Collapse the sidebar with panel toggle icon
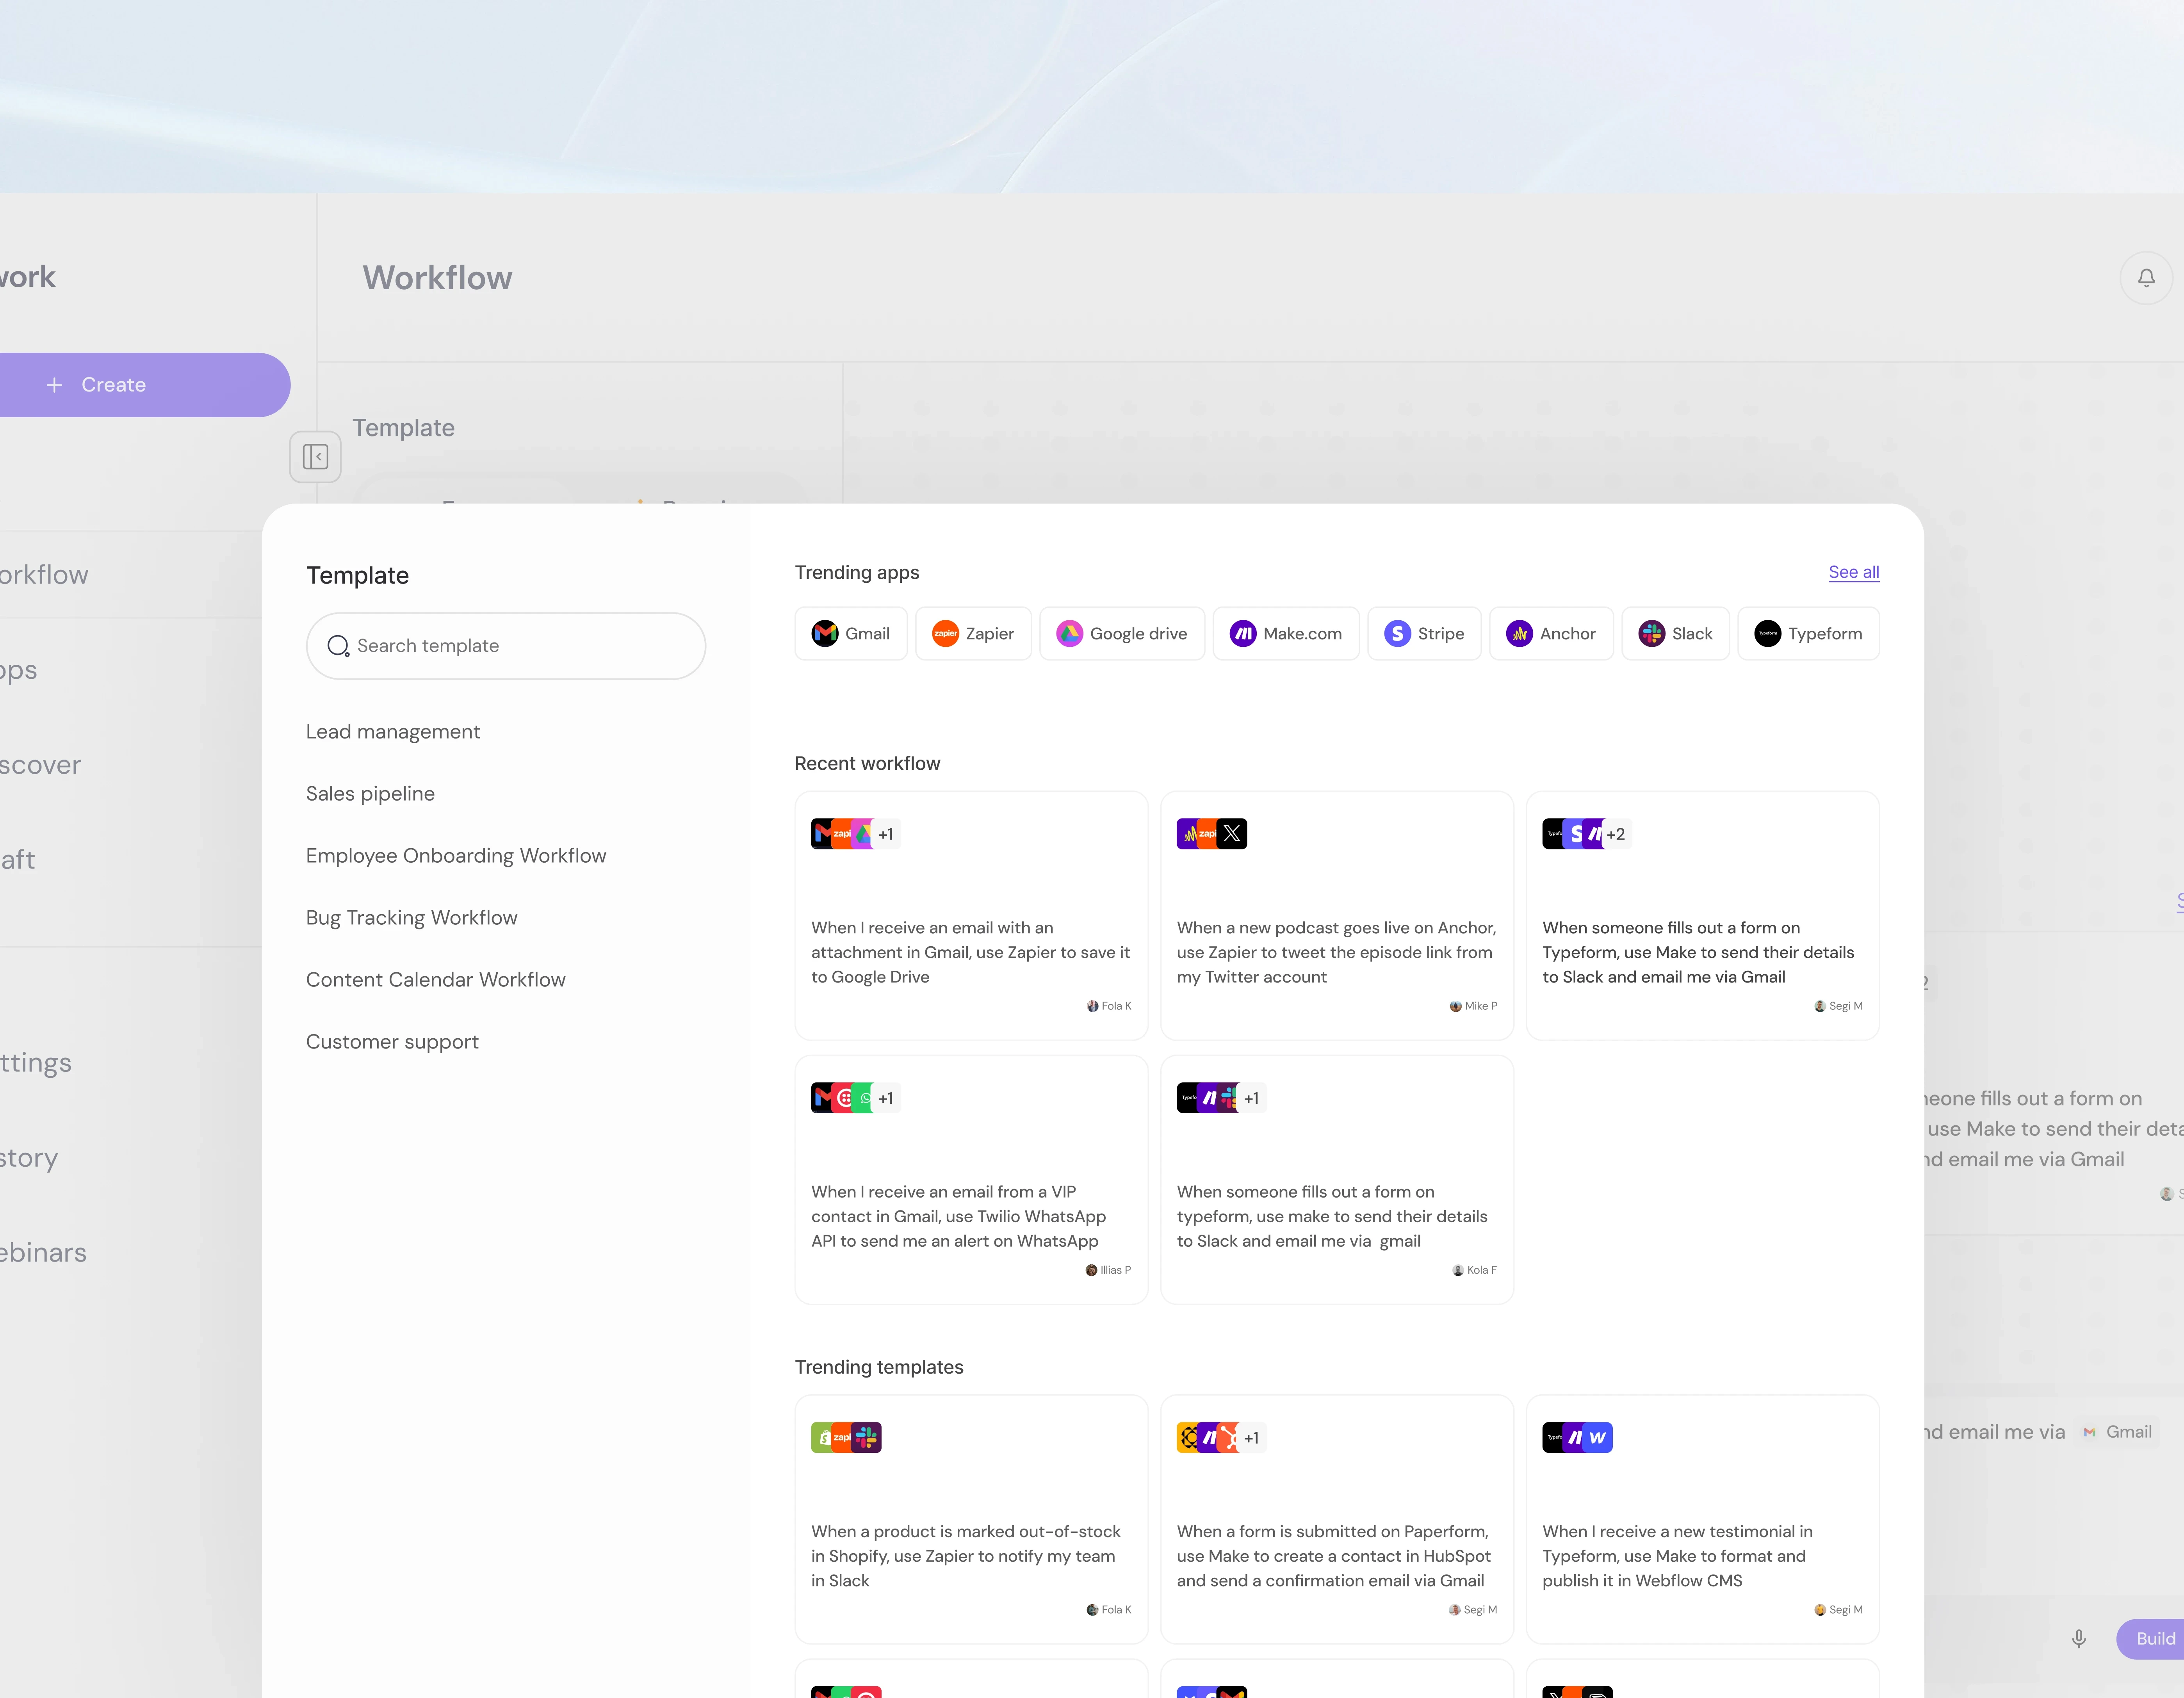2184x1698 pixels. point(315,457)
